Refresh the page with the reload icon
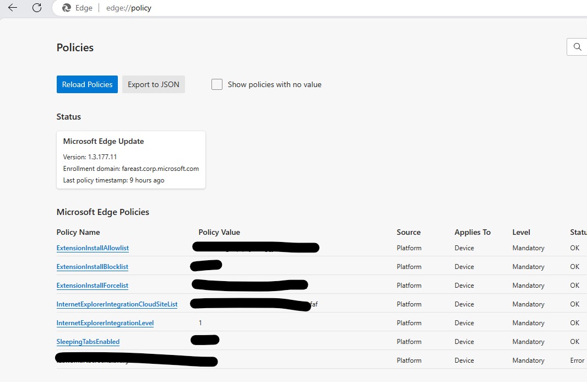The width and height of the screenshot is (587, 382). click(x=37, y=8)
